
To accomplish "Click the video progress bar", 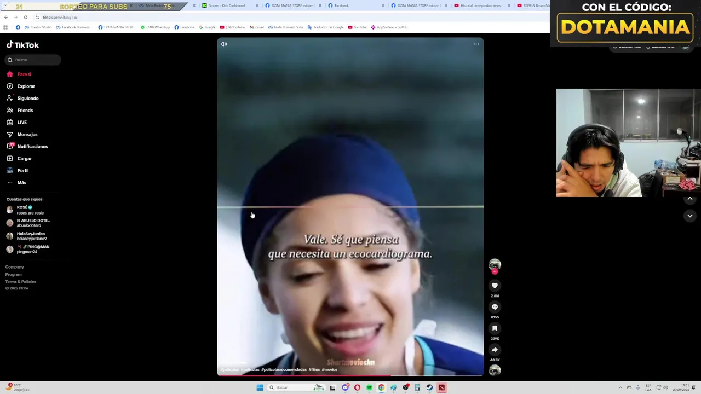I will point(350,375).
